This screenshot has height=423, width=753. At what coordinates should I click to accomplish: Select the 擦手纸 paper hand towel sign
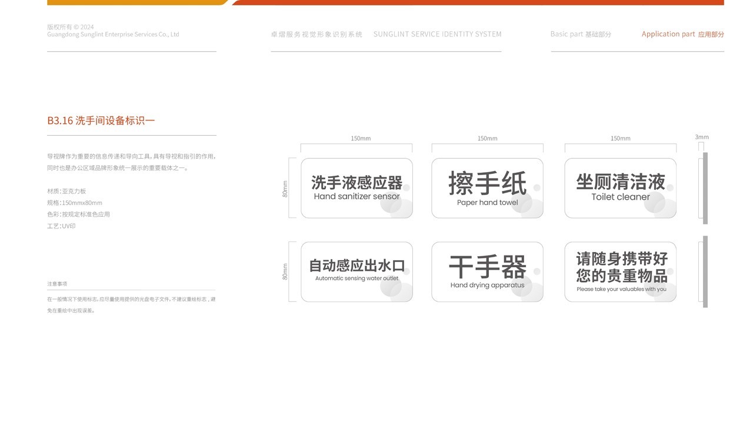click(487, 187)
